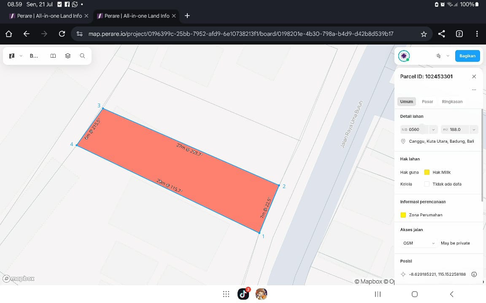Open the Ringkasan tab

pos(452,101)
